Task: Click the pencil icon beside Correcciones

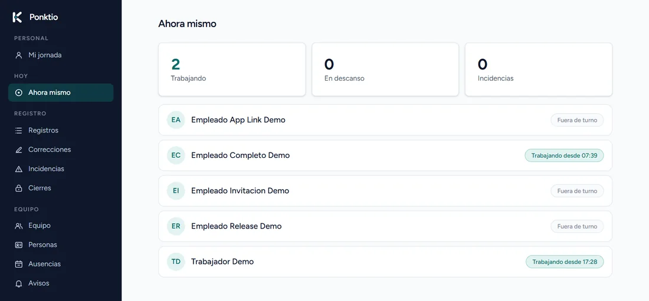Action: tap(19, 150)
